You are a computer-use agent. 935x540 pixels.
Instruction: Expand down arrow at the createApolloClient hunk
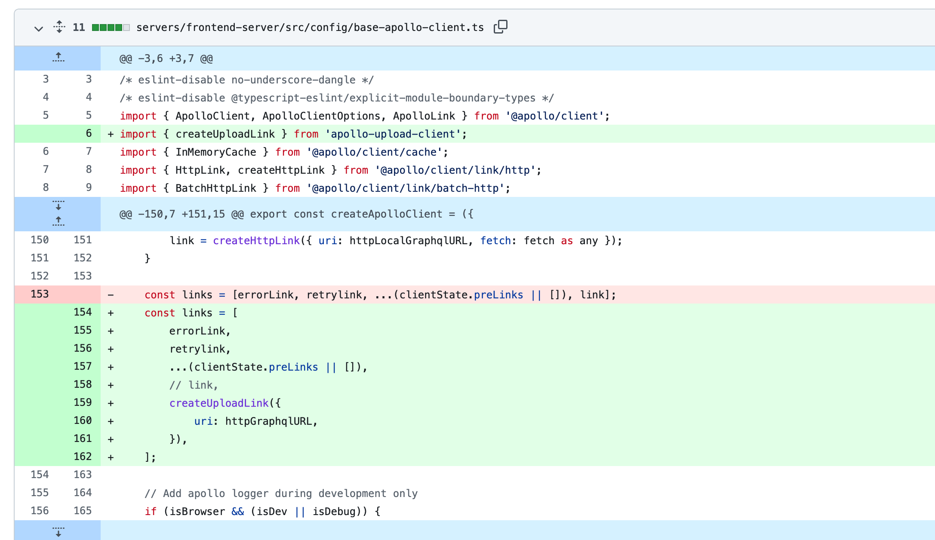58,206
